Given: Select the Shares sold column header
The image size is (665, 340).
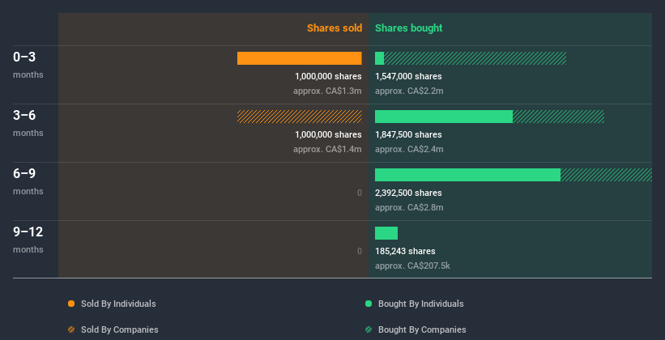Looking at the screenshot, I should coord(334,28).
